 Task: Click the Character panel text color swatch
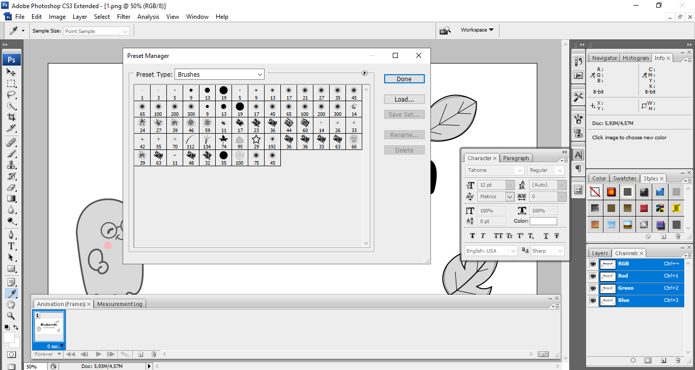click(x=543, y=221)
